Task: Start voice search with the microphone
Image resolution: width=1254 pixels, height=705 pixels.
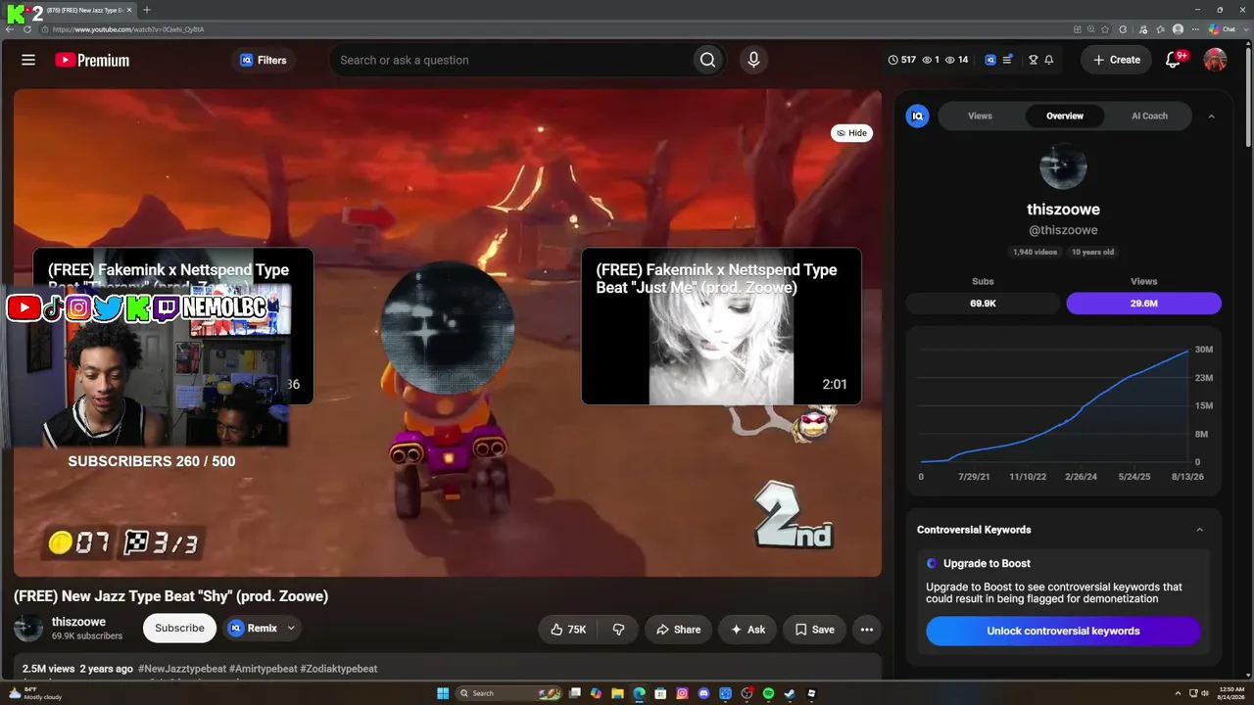Action: 753,60
